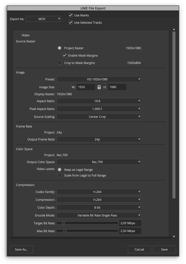Uncheck Use Selected Tracks
The height and width of the screenshot is (264, 186).
pyautogui.click(x=71, y=22)
